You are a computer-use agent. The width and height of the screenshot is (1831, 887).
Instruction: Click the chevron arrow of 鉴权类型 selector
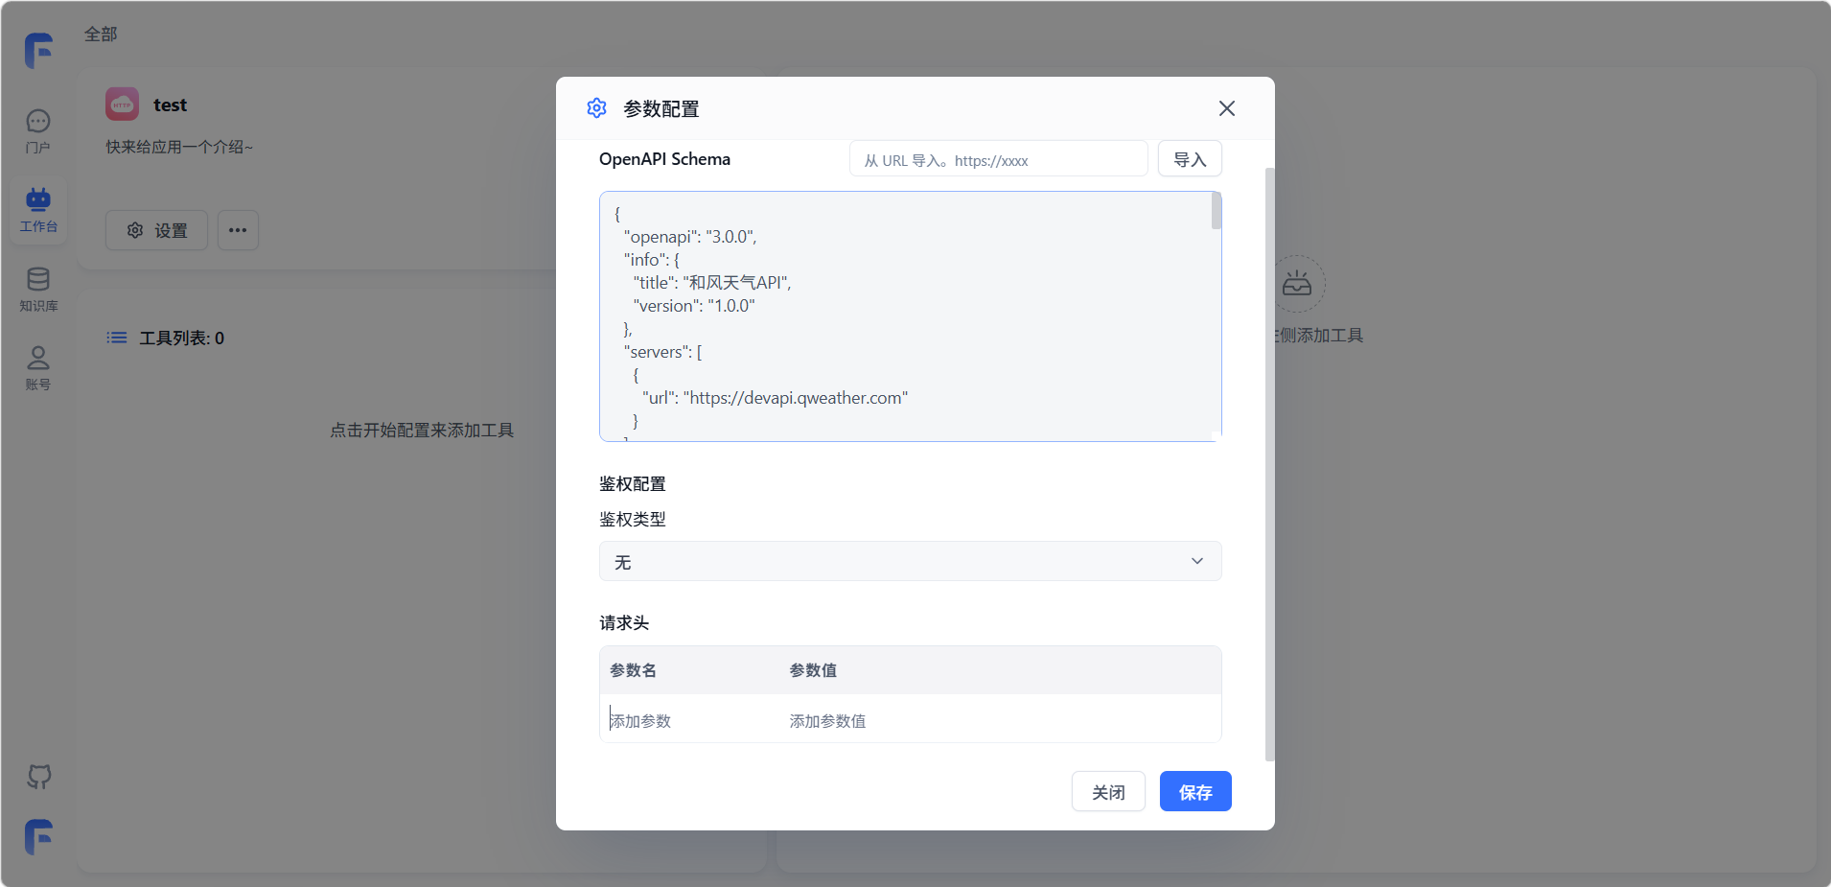[x=1196, y=561]
